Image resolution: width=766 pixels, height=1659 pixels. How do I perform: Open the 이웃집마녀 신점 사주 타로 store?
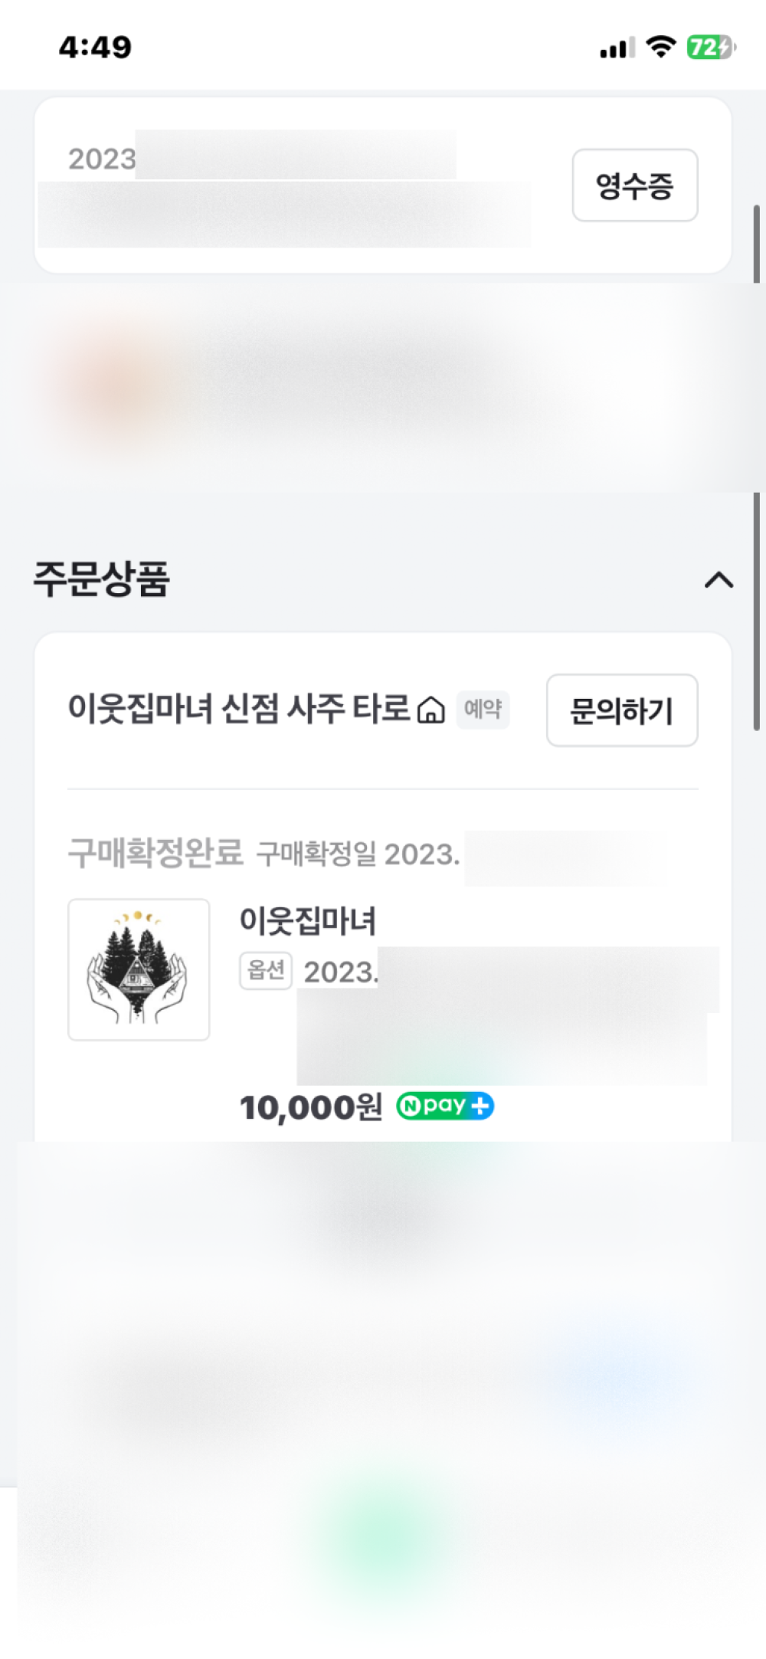tap(239, 709)
